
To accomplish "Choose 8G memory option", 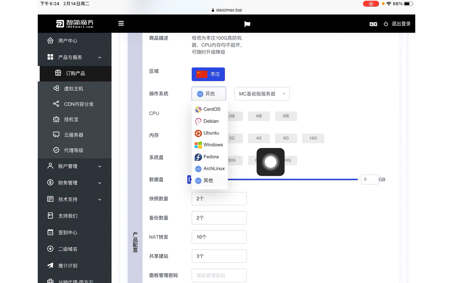I will [286, 138].
